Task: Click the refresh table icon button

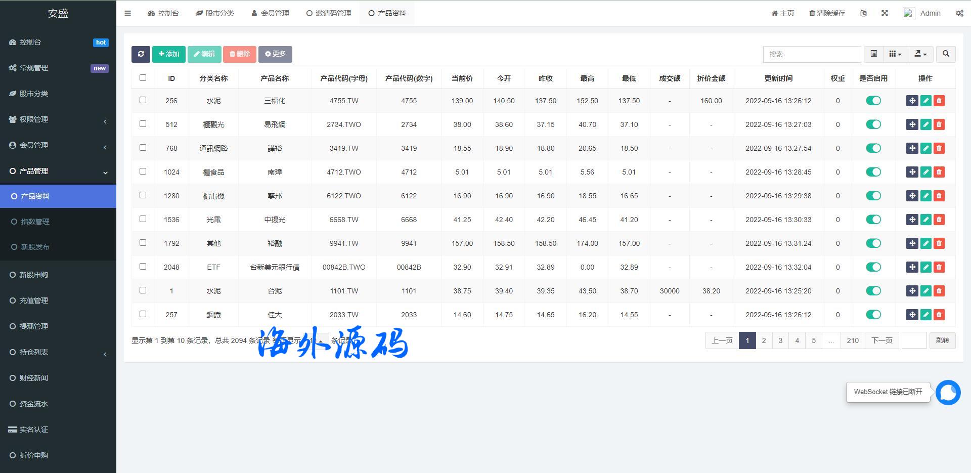Action: 141,54
